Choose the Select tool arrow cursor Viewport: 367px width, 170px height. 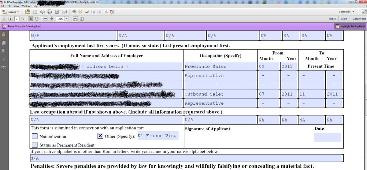click(x=30, y=19)
